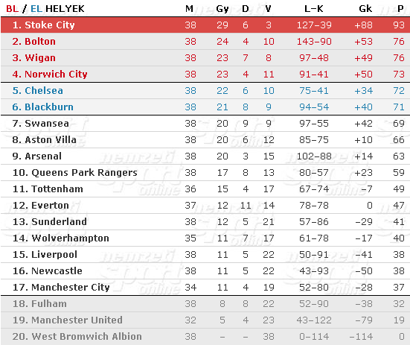Click the EL label in header
Viewport: 410px width, 345px height.
pyautogui.click(x=36, y=9)
